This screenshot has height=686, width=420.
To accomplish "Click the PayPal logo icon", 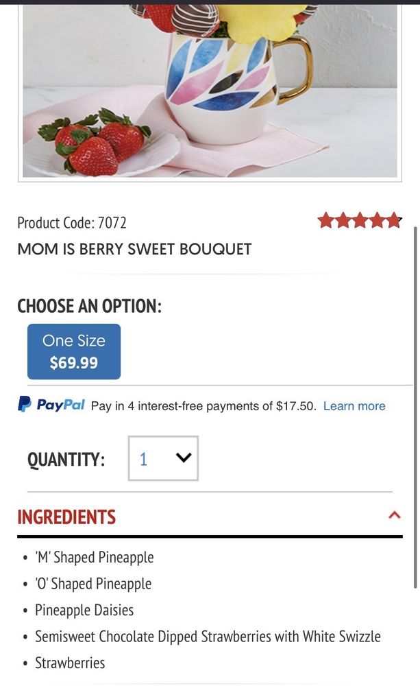I will pos(25,404).
